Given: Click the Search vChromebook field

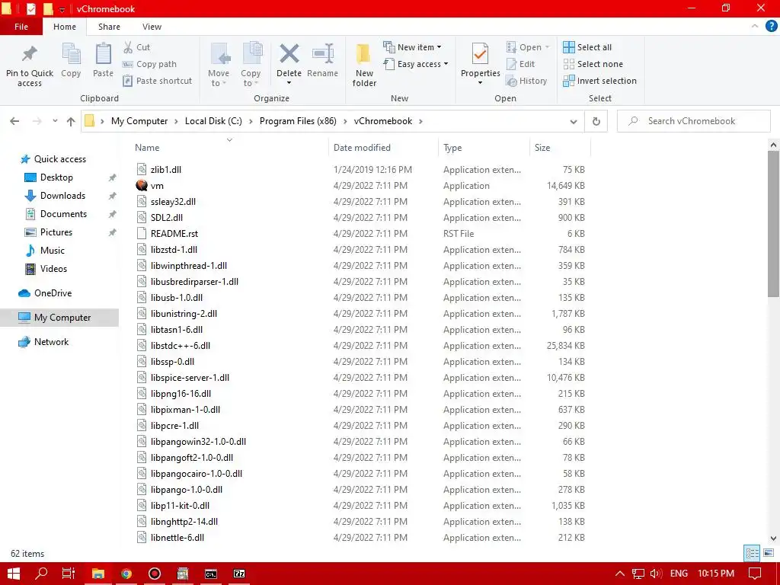Looking at the screenshot, I should (693, 121).
